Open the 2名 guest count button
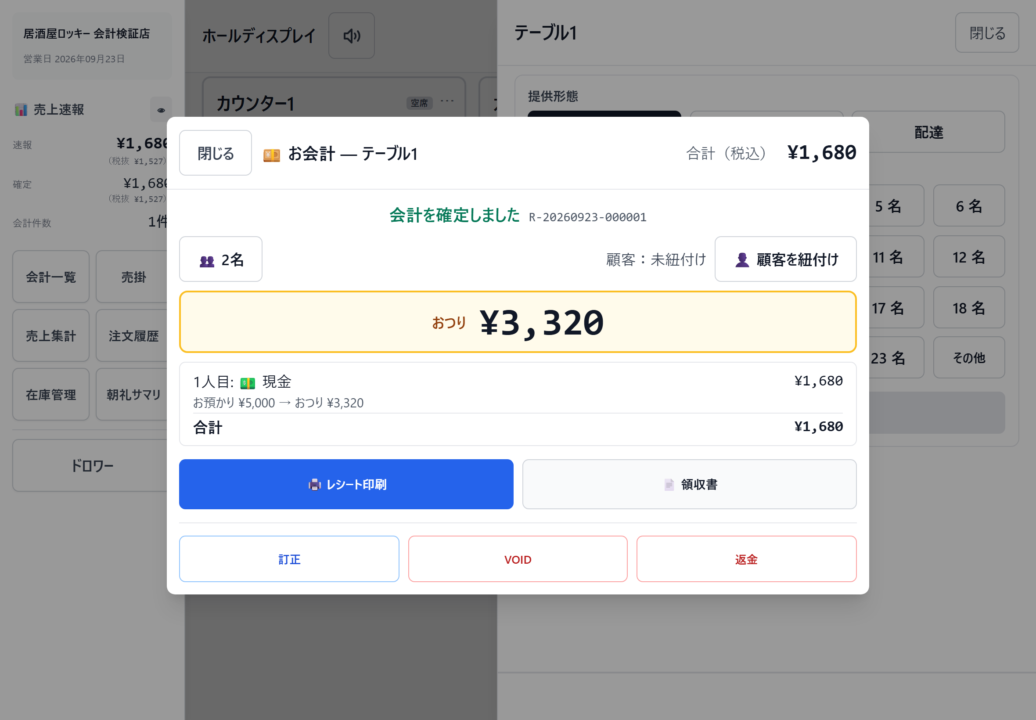 (x=220, y=259)
